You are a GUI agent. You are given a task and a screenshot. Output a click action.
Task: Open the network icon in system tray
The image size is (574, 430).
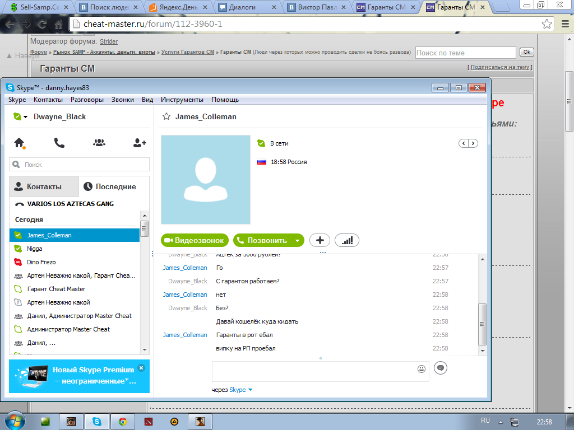pyautogui.click(x=515, y=422)
